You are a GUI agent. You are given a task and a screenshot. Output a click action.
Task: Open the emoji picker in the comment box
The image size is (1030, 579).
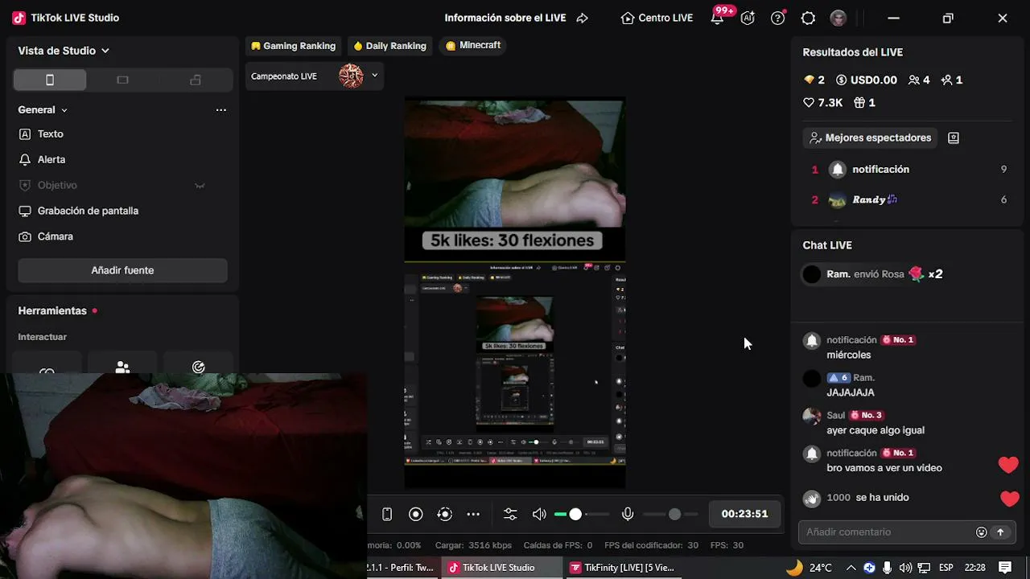pos(981,532)
